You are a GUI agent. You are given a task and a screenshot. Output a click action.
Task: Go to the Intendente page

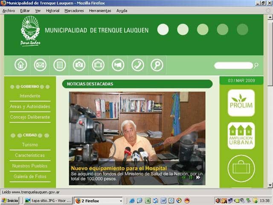coord(30,96)
